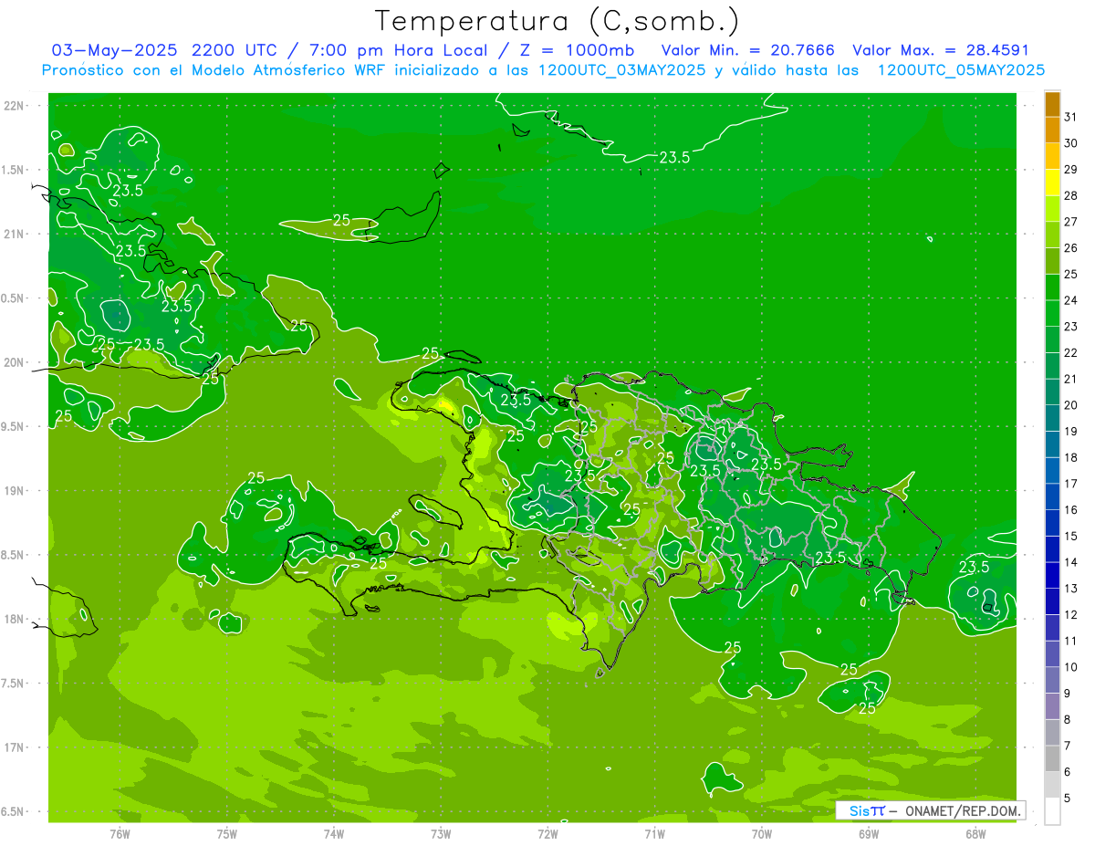Viewport: 1095px width, 846px height.
Task: Click the '23.5' contour label near 68W offshore
Action: point(975,567)
